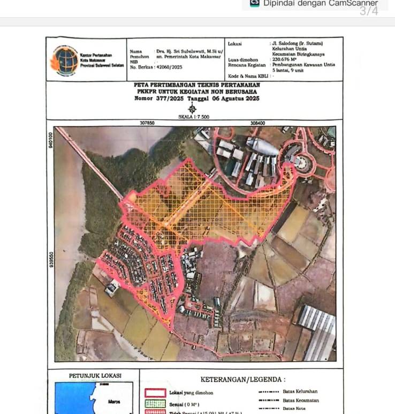Click the Dipindai dengan CamScanner text

320,3
